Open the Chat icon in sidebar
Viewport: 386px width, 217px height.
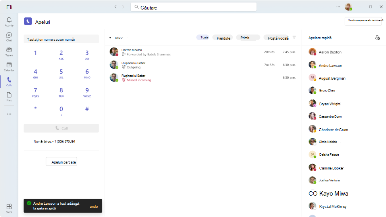(9, 35)
